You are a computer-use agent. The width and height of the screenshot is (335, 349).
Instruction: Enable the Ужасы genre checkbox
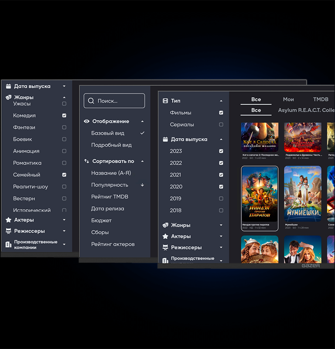[64, 104]
